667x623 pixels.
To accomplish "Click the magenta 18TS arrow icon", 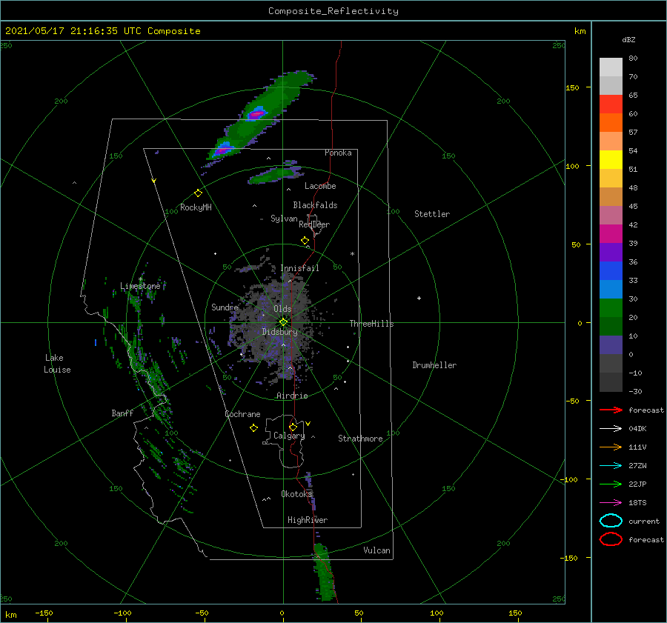I will coord(611,503).
